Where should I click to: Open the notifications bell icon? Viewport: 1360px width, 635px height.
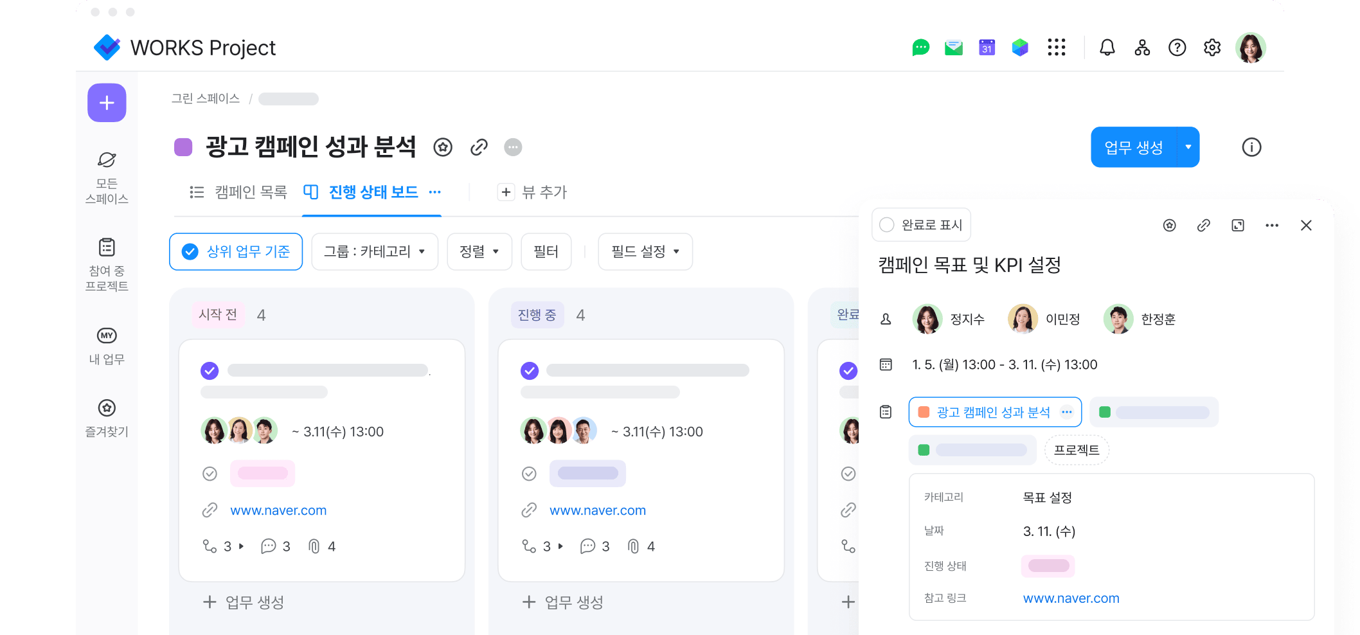pos(1107,48)
